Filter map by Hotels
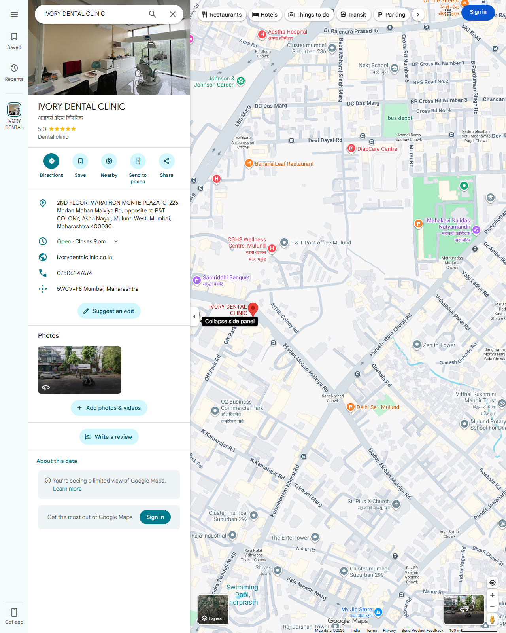This screenshot has width=506, height=633. [265, 15]
